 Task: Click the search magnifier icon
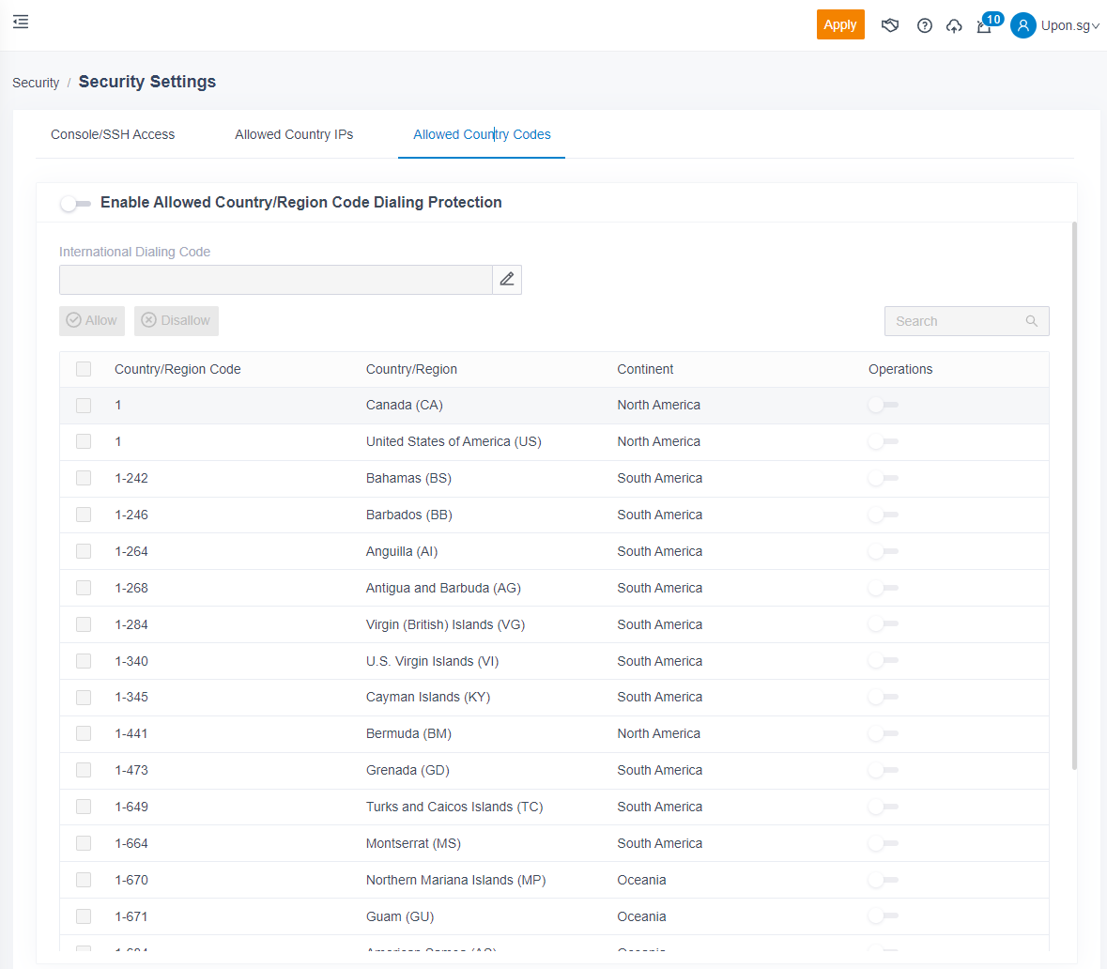pos(1032,321)
